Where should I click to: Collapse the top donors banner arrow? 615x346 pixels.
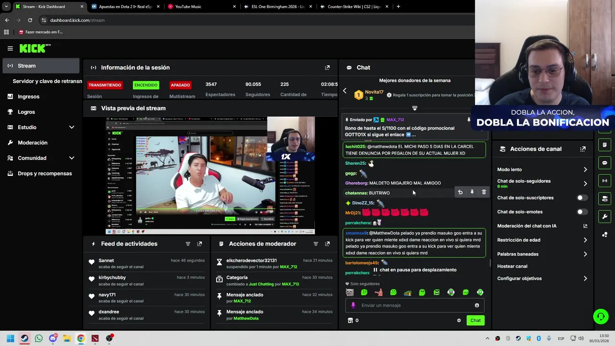click(415, 108)
